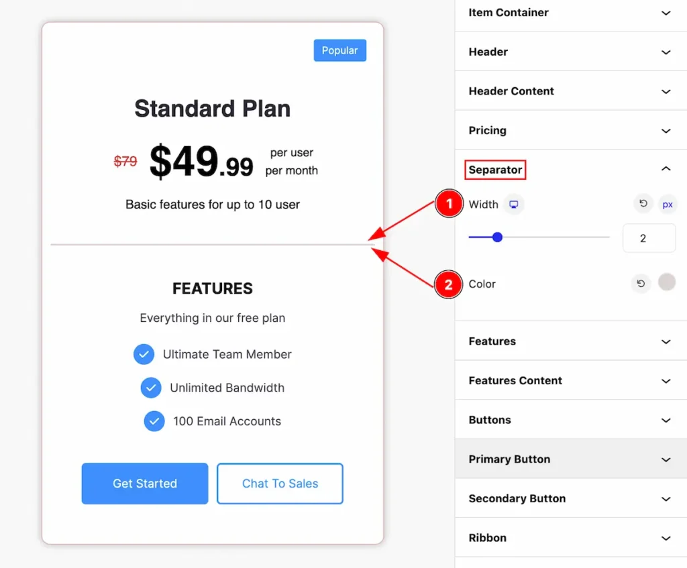Expand the Features Content section

pyautogui.click(x=571, y=380)
